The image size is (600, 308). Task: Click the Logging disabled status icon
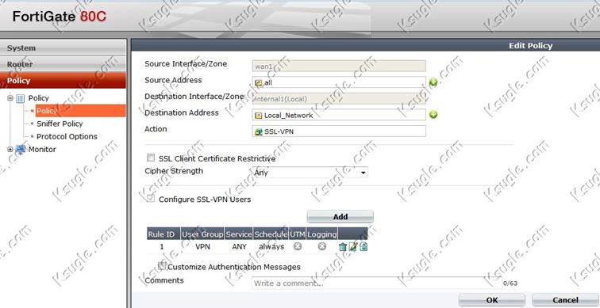(322, 246)
